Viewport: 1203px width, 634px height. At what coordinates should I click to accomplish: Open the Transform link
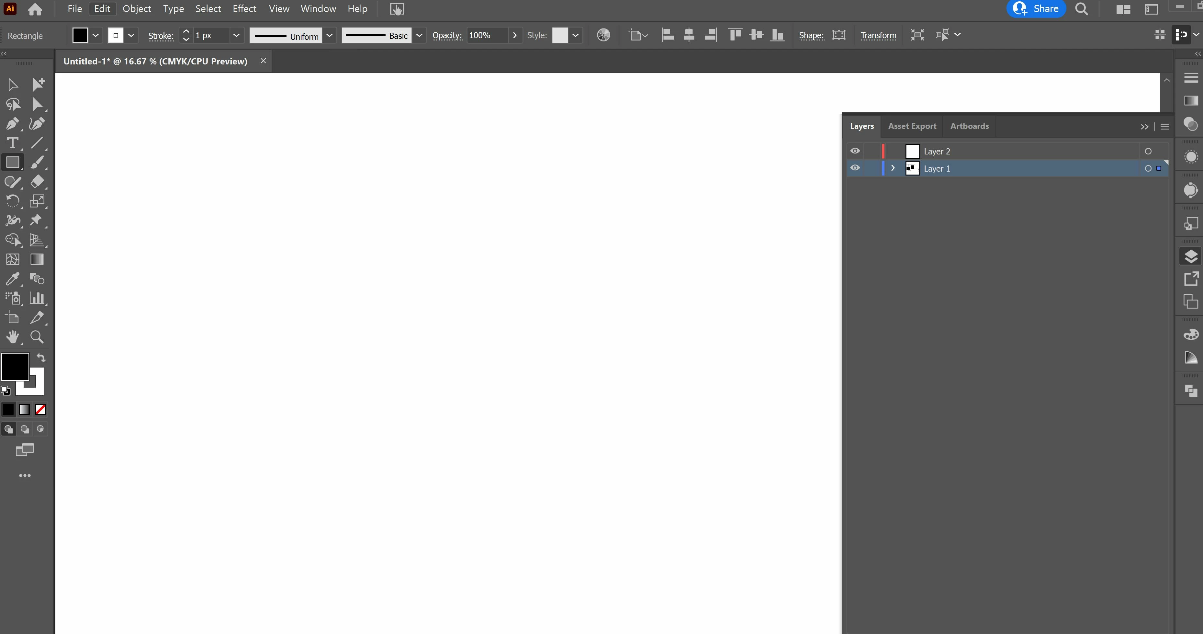tap(878, 36)
